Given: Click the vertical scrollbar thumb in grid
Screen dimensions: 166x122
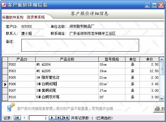Looking at the screenshot, I should (x=162, y=69).
